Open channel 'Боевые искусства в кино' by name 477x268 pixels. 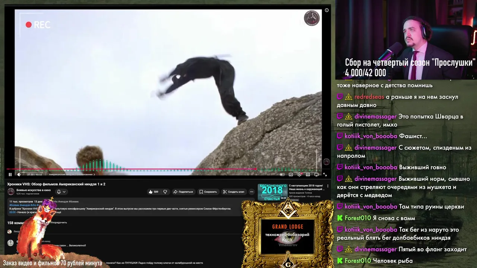click(34, 190)
